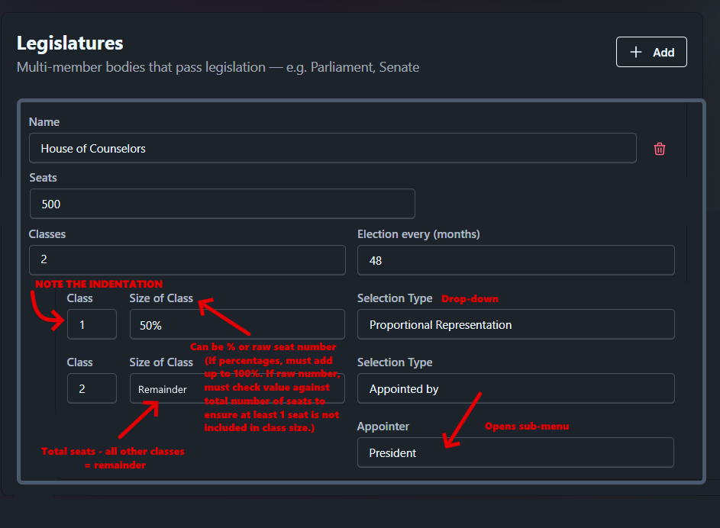
Task: Click the Add legislature button
Action: [651, 52]
